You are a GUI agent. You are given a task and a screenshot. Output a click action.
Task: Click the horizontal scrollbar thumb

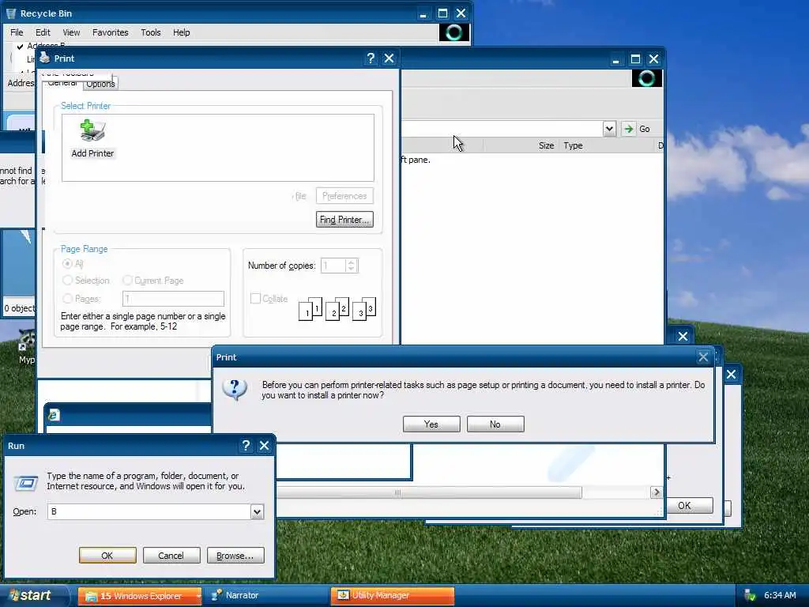[x=429, y=492]
